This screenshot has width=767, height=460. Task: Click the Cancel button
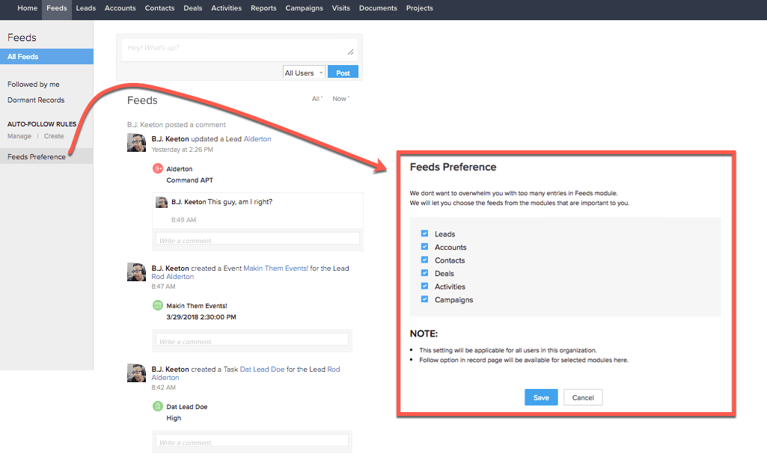(x=582, y=397)
